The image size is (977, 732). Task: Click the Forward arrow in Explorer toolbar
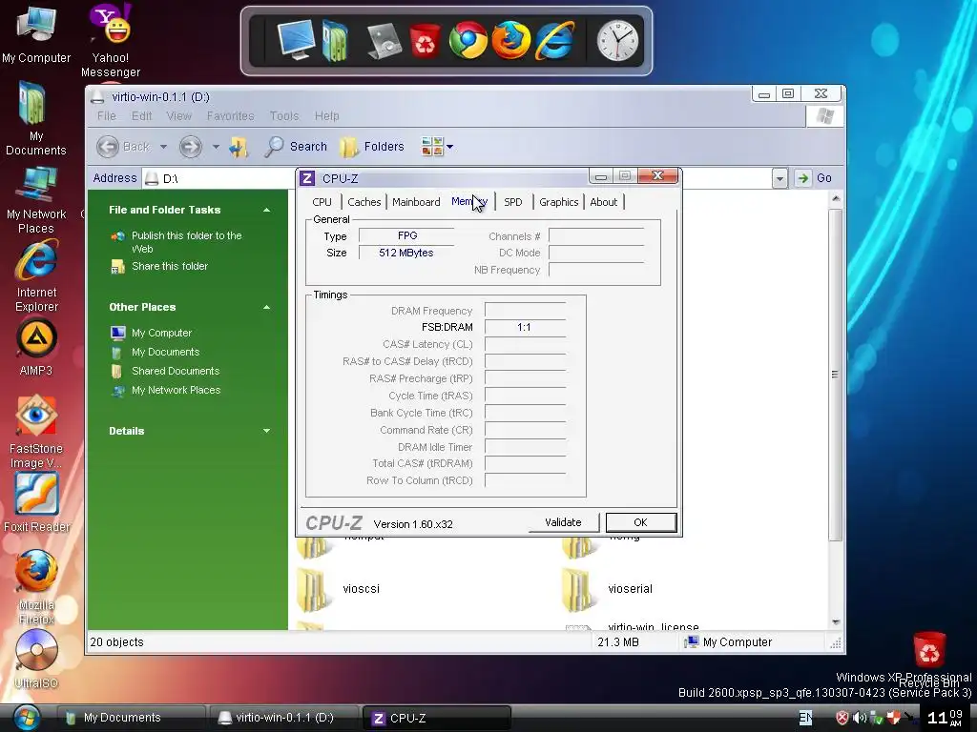(x=191, y=147)
